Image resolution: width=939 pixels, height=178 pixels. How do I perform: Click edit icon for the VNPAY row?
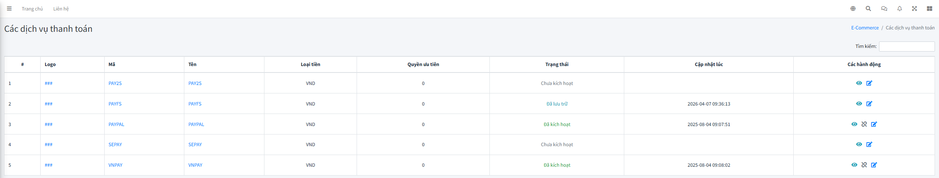(874, 165)
